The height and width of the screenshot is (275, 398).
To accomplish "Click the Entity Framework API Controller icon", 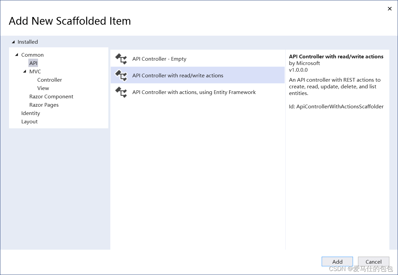I will (x=121, y=92).
